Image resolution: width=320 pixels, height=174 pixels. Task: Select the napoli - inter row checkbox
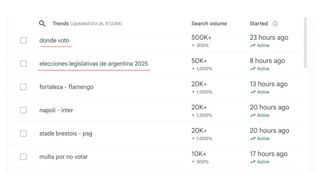(23, 110)
